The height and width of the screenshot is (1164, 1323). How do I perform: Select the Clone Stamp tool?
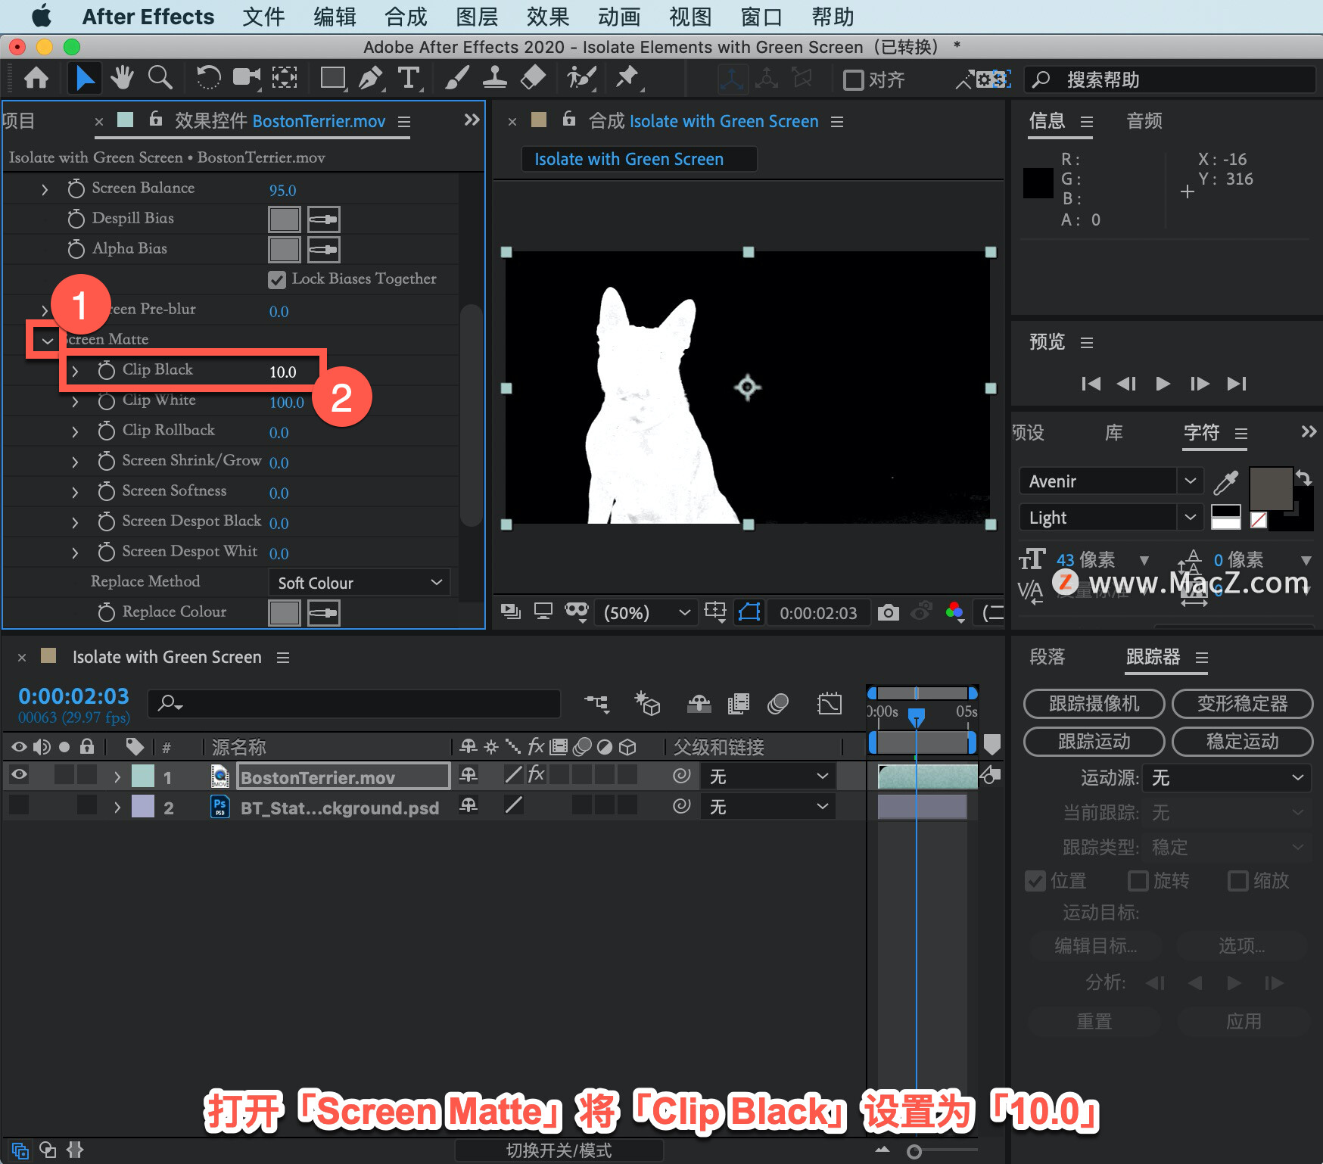(x=495, y=78)
